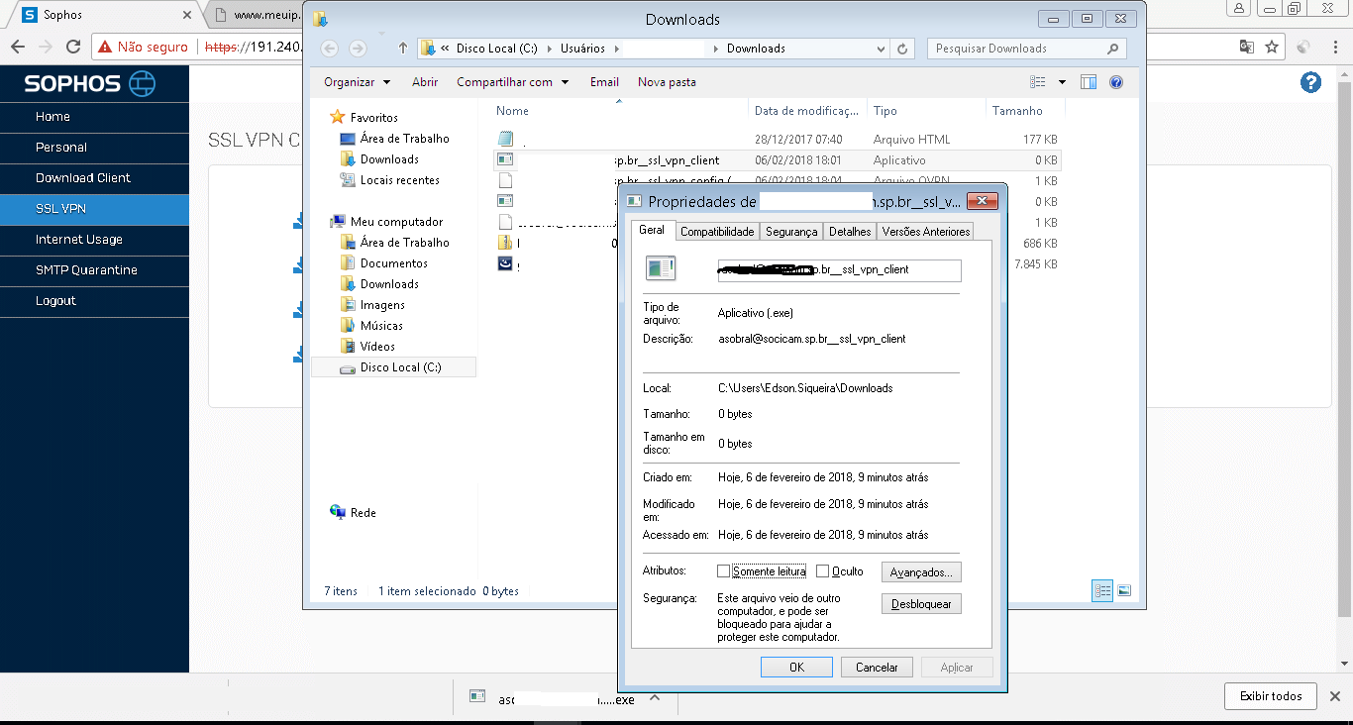The width and height of the screenshot is (1353, 725).
Task: Expand the breadcrumb arrow after Usuários
Action: 616,49
